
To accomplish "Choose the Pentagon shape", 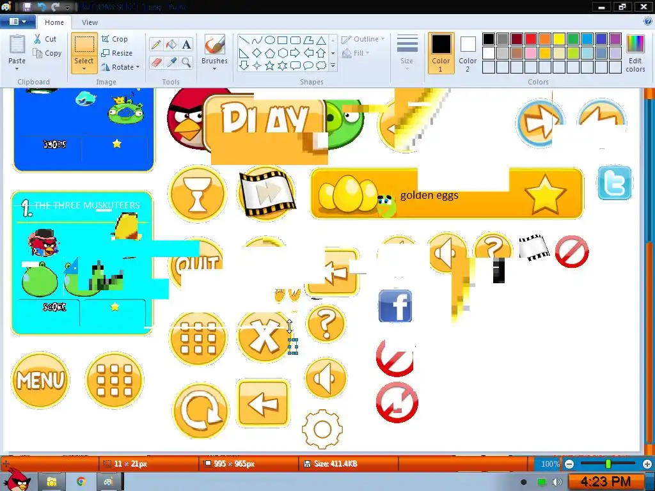I will pos(270,53).
